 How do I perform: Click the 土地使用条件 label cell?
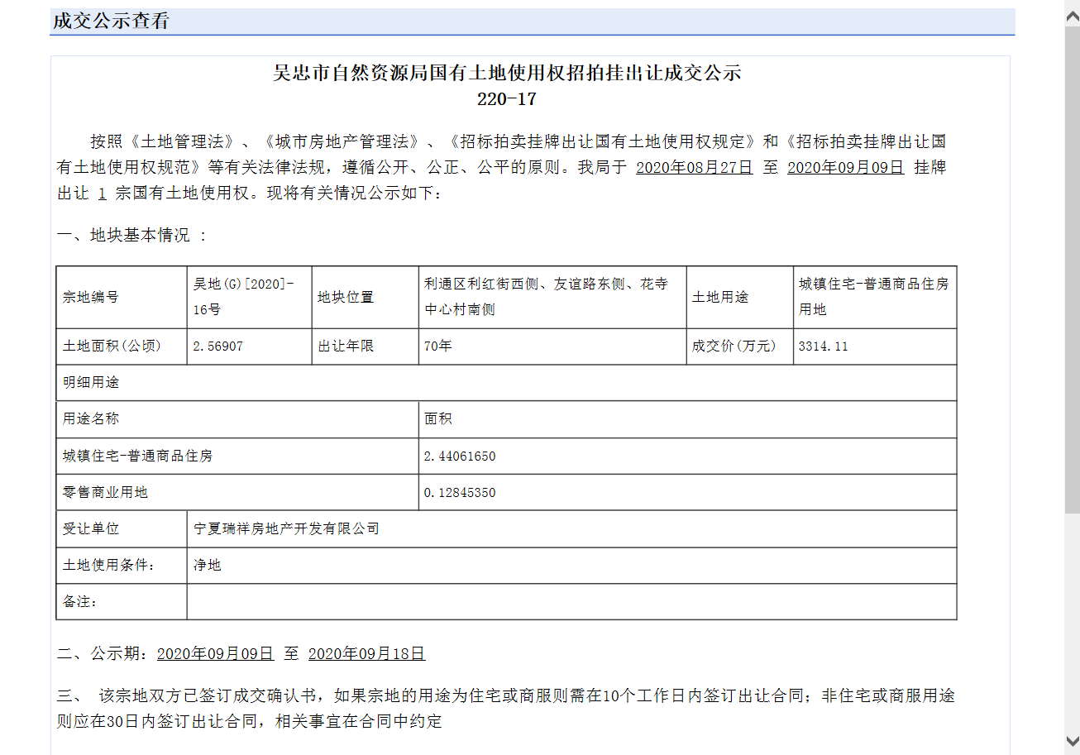(122, 566)
